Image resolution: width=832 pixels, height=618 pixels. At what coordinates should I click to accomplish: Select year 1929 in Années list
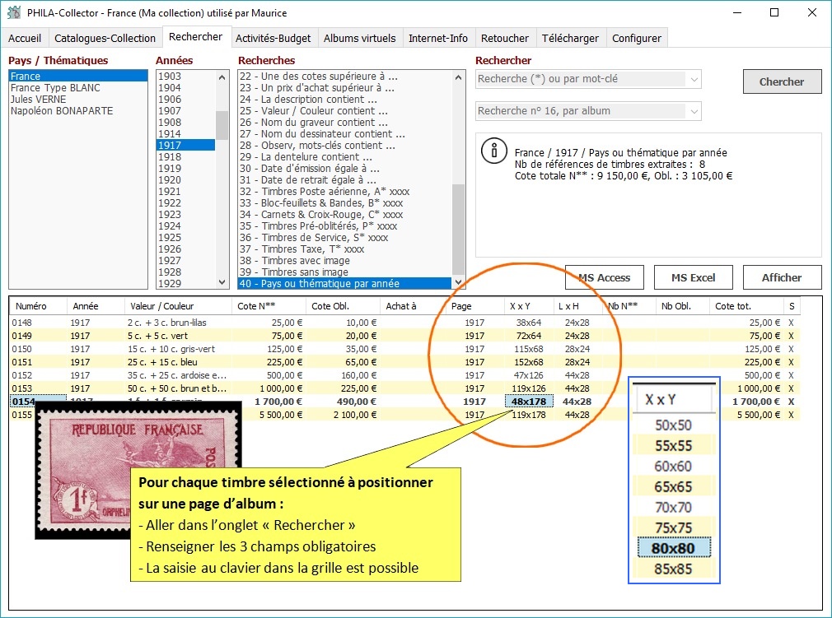point(185,284)
